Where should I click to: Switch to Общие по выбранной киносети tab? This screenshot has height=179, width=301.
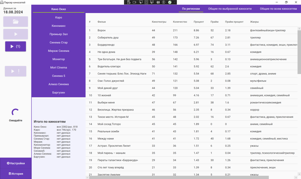(x=230, y=9)
